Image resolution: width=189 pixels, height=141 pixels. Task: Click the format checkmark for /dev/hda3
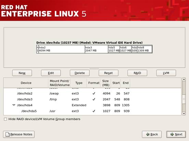(x=94, y=99)
